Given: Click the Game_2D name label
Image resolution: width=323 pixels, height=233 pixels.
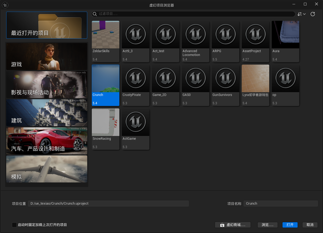Looking at the screenshot, I should 159,95.
